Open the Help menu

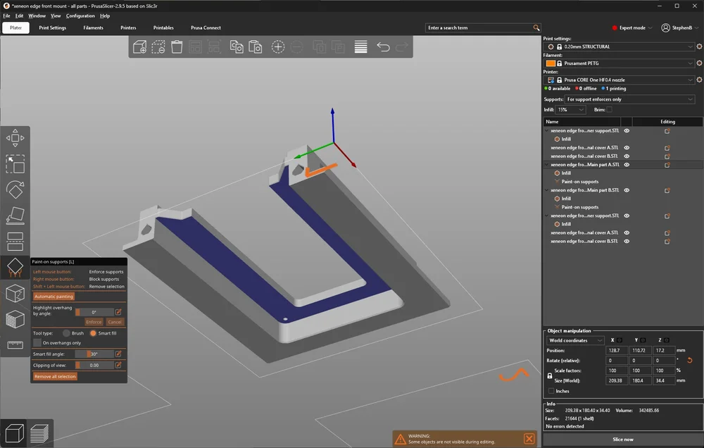pos(105,15)
